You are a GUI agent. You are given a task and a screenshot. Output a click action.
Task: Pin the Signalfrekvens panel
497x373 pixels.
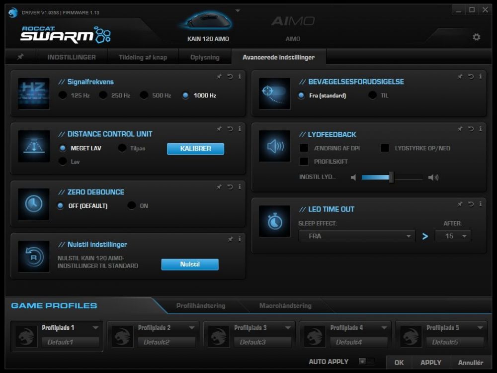coord(219,77)
